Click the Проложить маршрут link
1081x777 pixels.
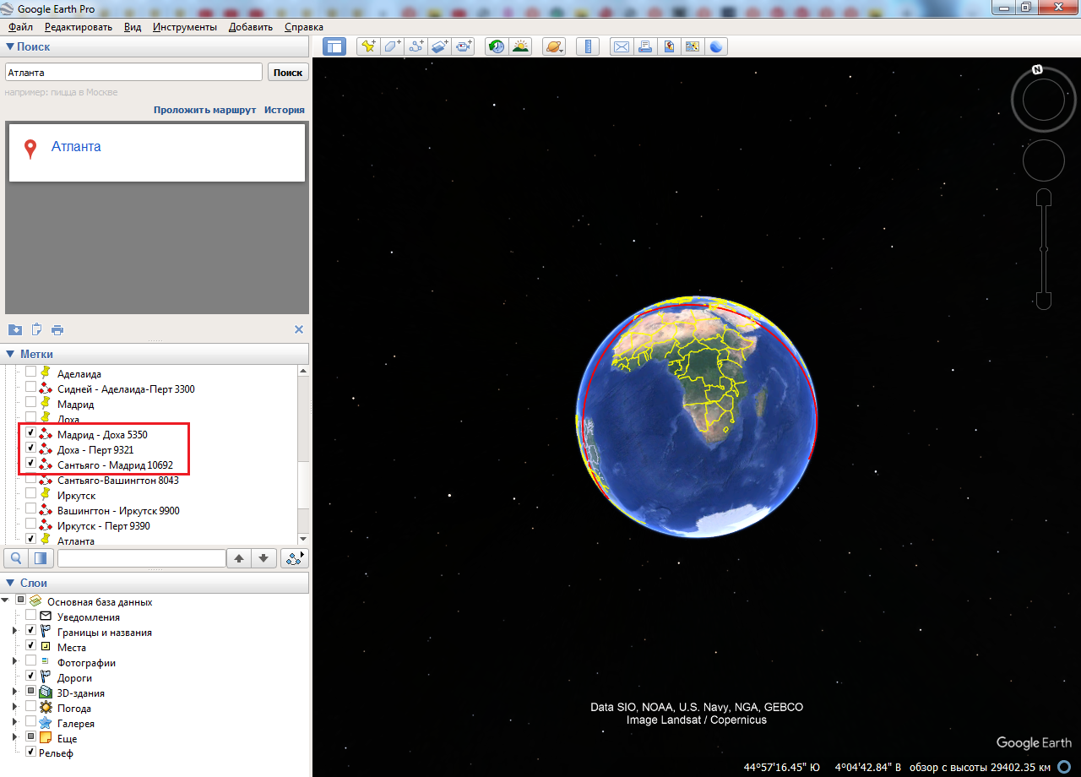coord(204,110)
